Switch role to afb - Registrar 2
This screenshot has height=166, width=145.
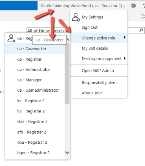35,132
